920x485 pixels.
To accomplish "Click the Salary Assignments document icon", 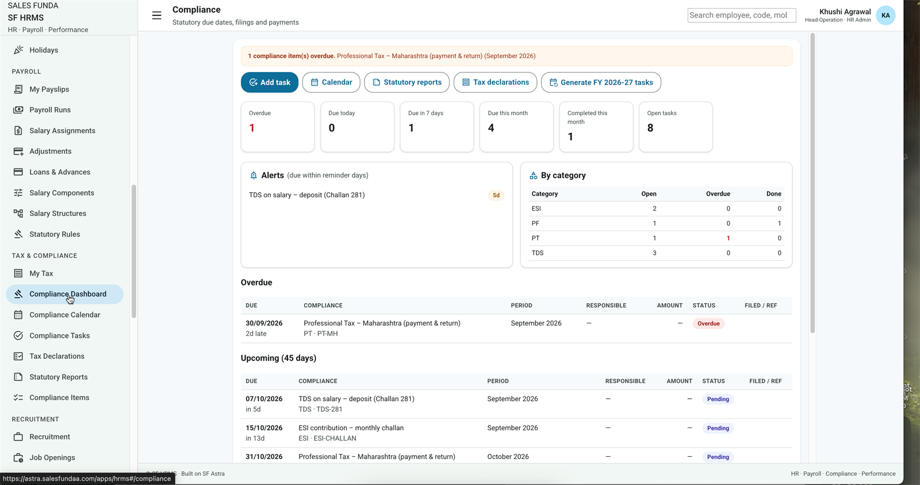I will [x=18, y=131].
